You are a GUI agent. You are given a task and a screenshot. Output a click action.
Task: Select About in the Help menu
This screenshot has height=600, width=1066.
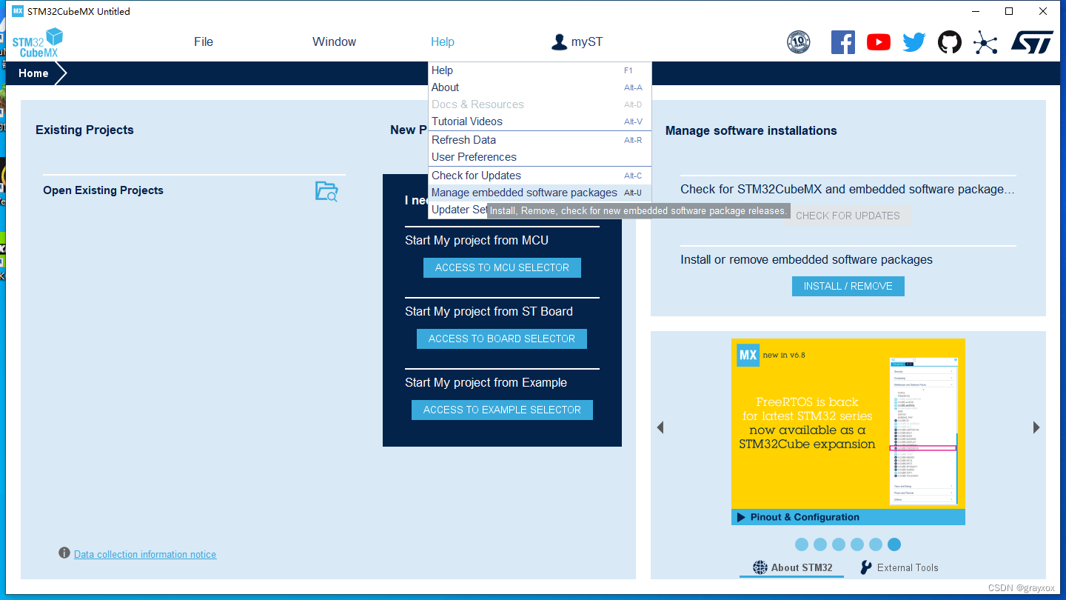click(540, 87)
